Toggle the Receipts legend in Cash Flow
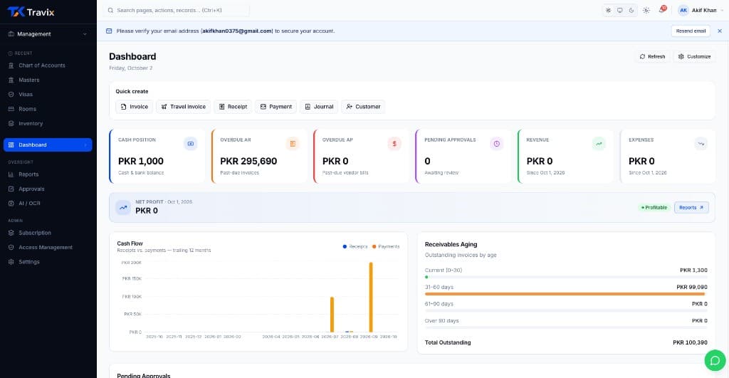 click(355, 246)
